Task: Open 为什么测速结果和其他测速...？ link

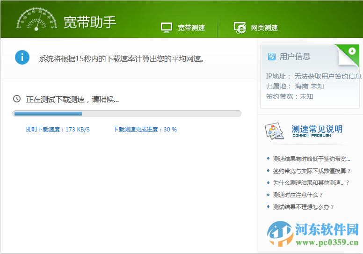Action: point(311,183)
